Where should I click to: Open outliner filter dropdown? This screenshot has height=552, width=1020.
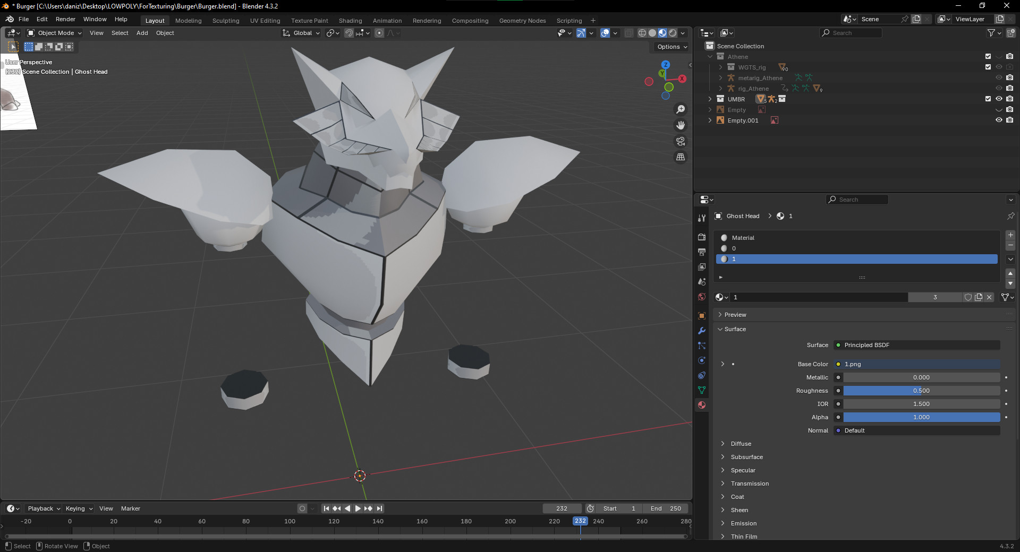click(994, 33)
